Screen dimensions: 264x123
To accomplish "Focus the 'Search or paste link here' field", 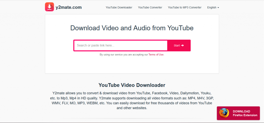I will (x=121, y=45).
